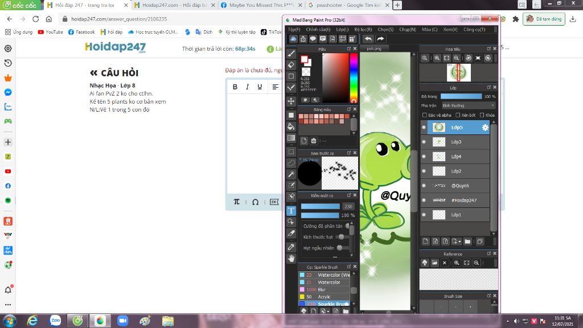Open the Facebook bookmark

coord(81,32)
